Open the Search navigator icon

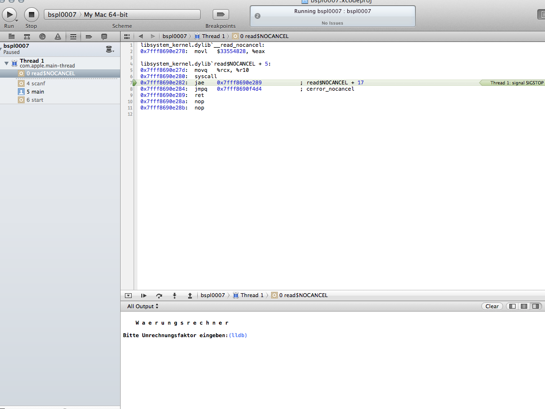click(x=42, y=37)
